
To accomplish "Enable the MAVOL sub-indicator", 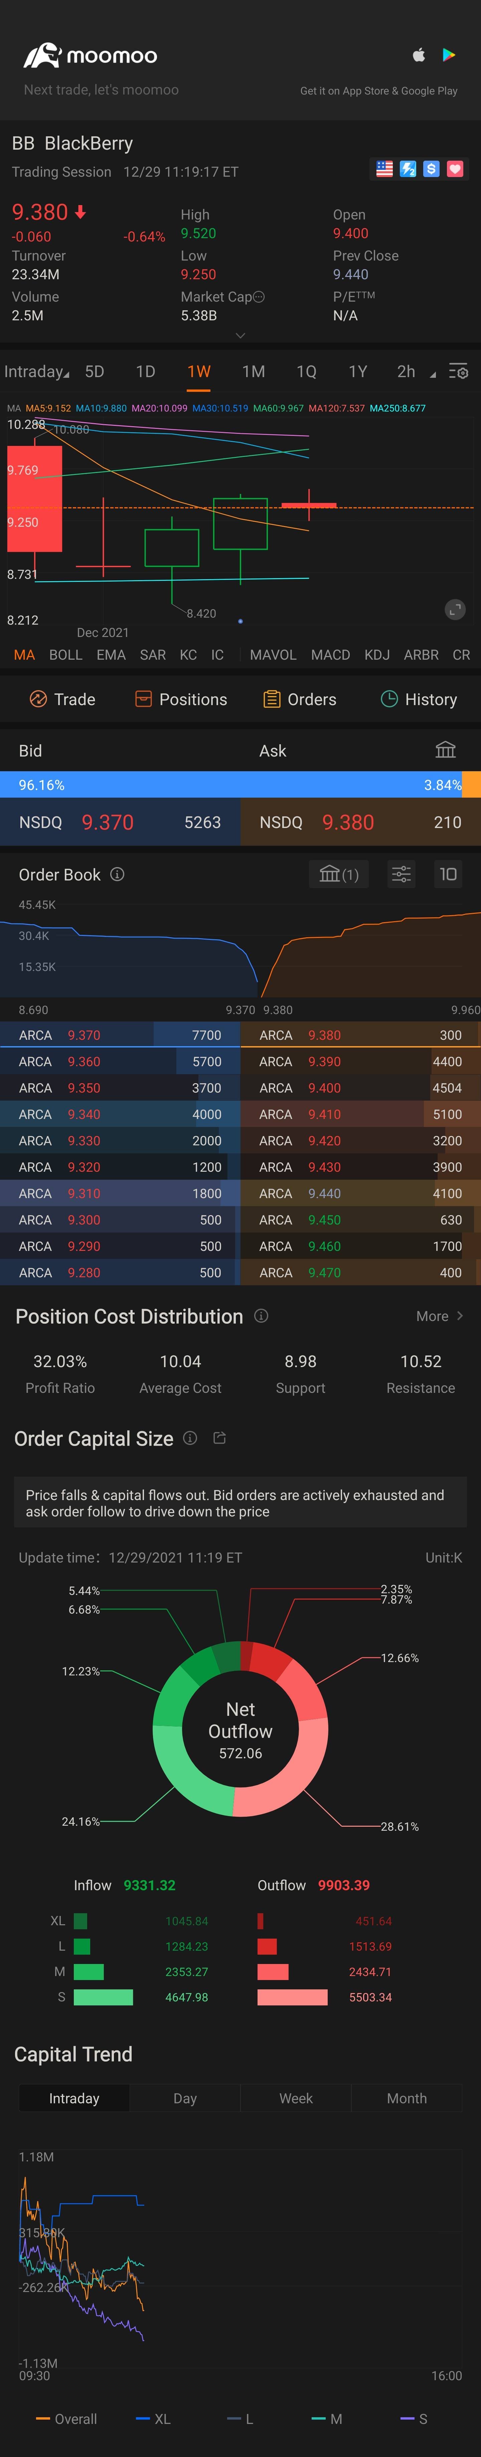I will coord(273,655).
